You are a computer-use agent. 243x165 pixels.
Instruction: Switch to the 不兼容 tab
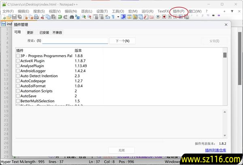[57, 32]
